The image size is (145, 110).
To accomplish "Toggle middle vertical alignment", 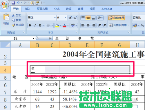I will click(88, 18).
